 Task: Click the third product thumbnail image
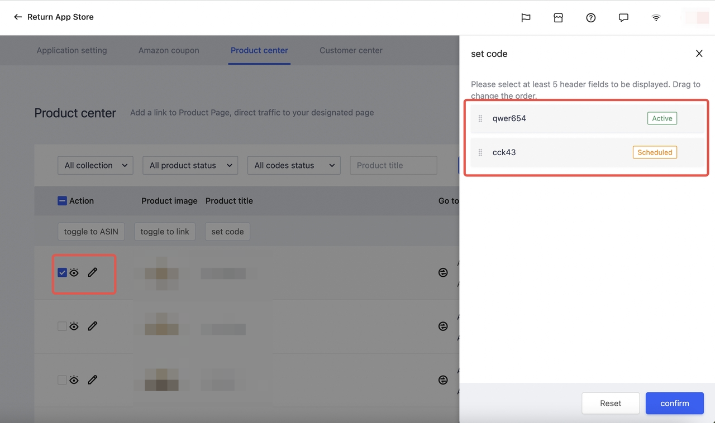pyautogui.click(x=161, y=379)
